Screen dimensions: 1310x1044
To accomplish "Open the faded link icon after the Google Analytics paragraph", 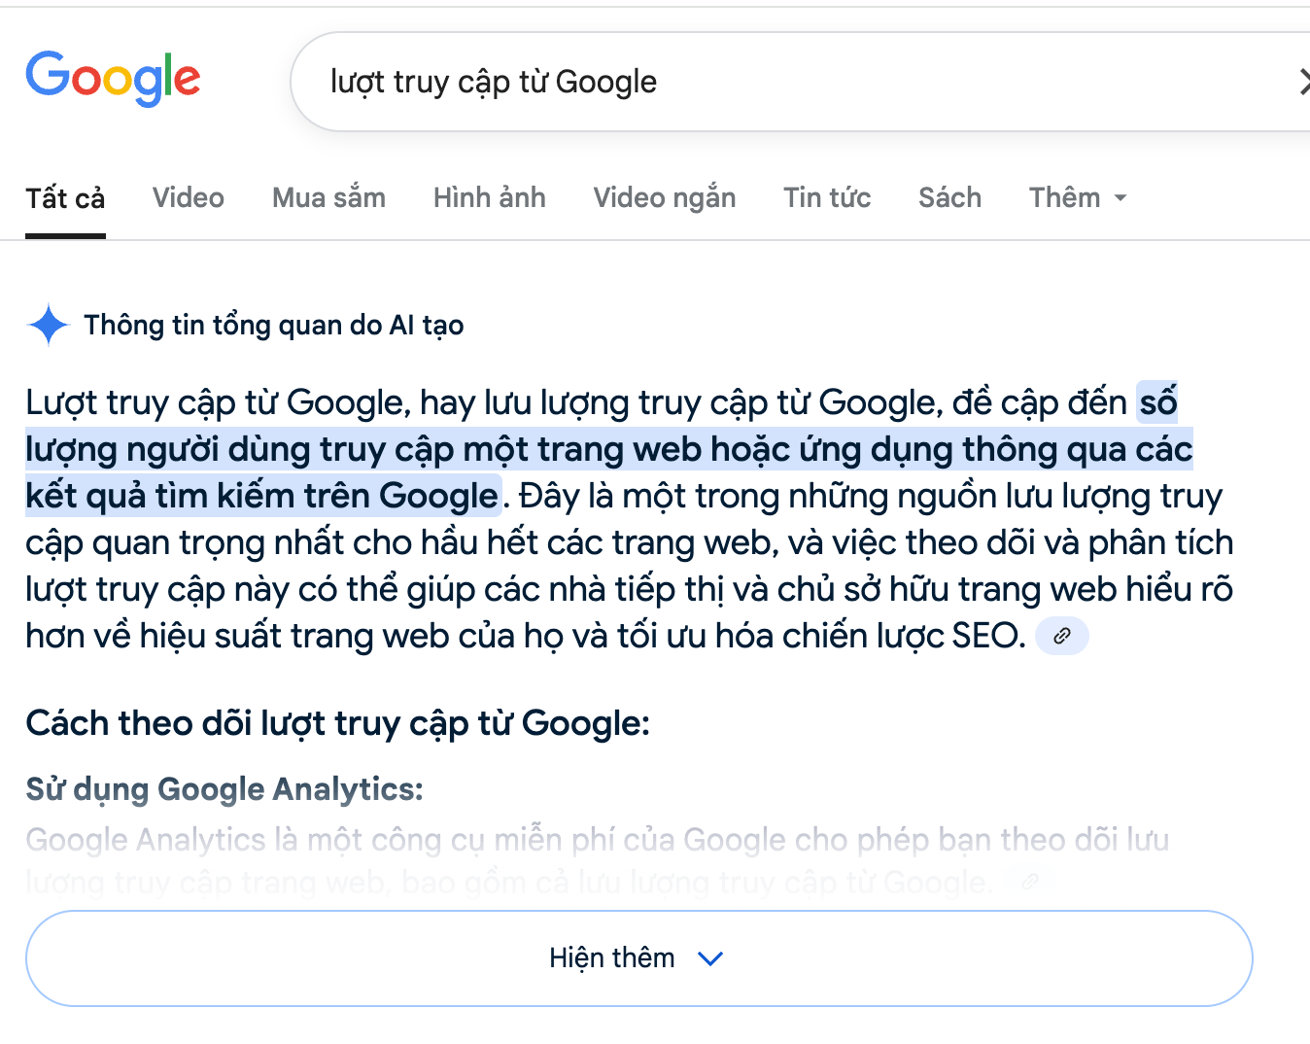I will coord(1030,882).
